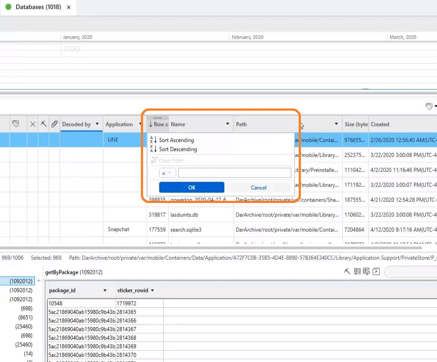Open the Path column filter dropdown
The height and width of the screenshot is (362, 437).
[337, 124]
